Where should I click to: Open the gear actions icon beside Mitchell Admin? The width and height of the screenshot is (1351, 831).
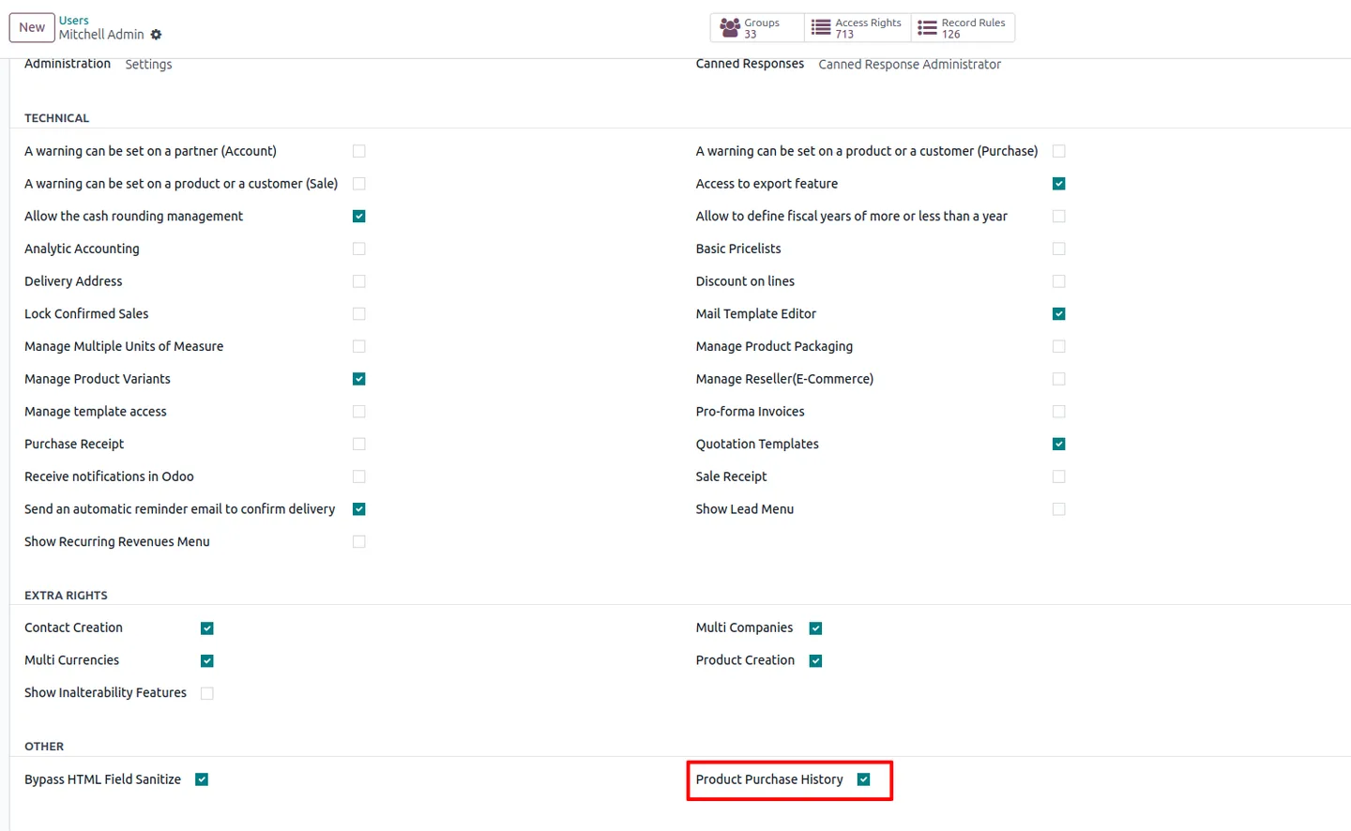pyautogui.click(x=156, y=35)
